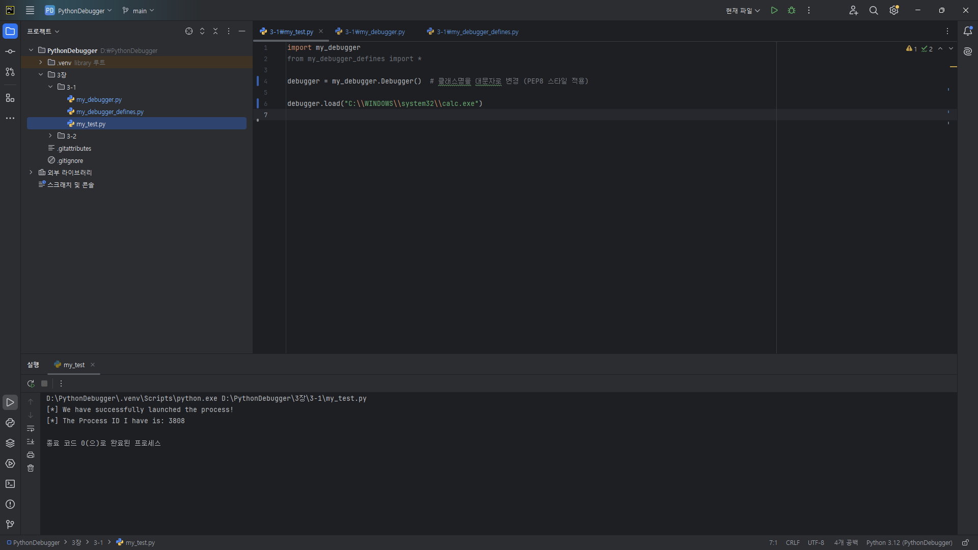978x550 pixels.
Task: Toggle scroll to end in run console
Action: coord(31,442)
